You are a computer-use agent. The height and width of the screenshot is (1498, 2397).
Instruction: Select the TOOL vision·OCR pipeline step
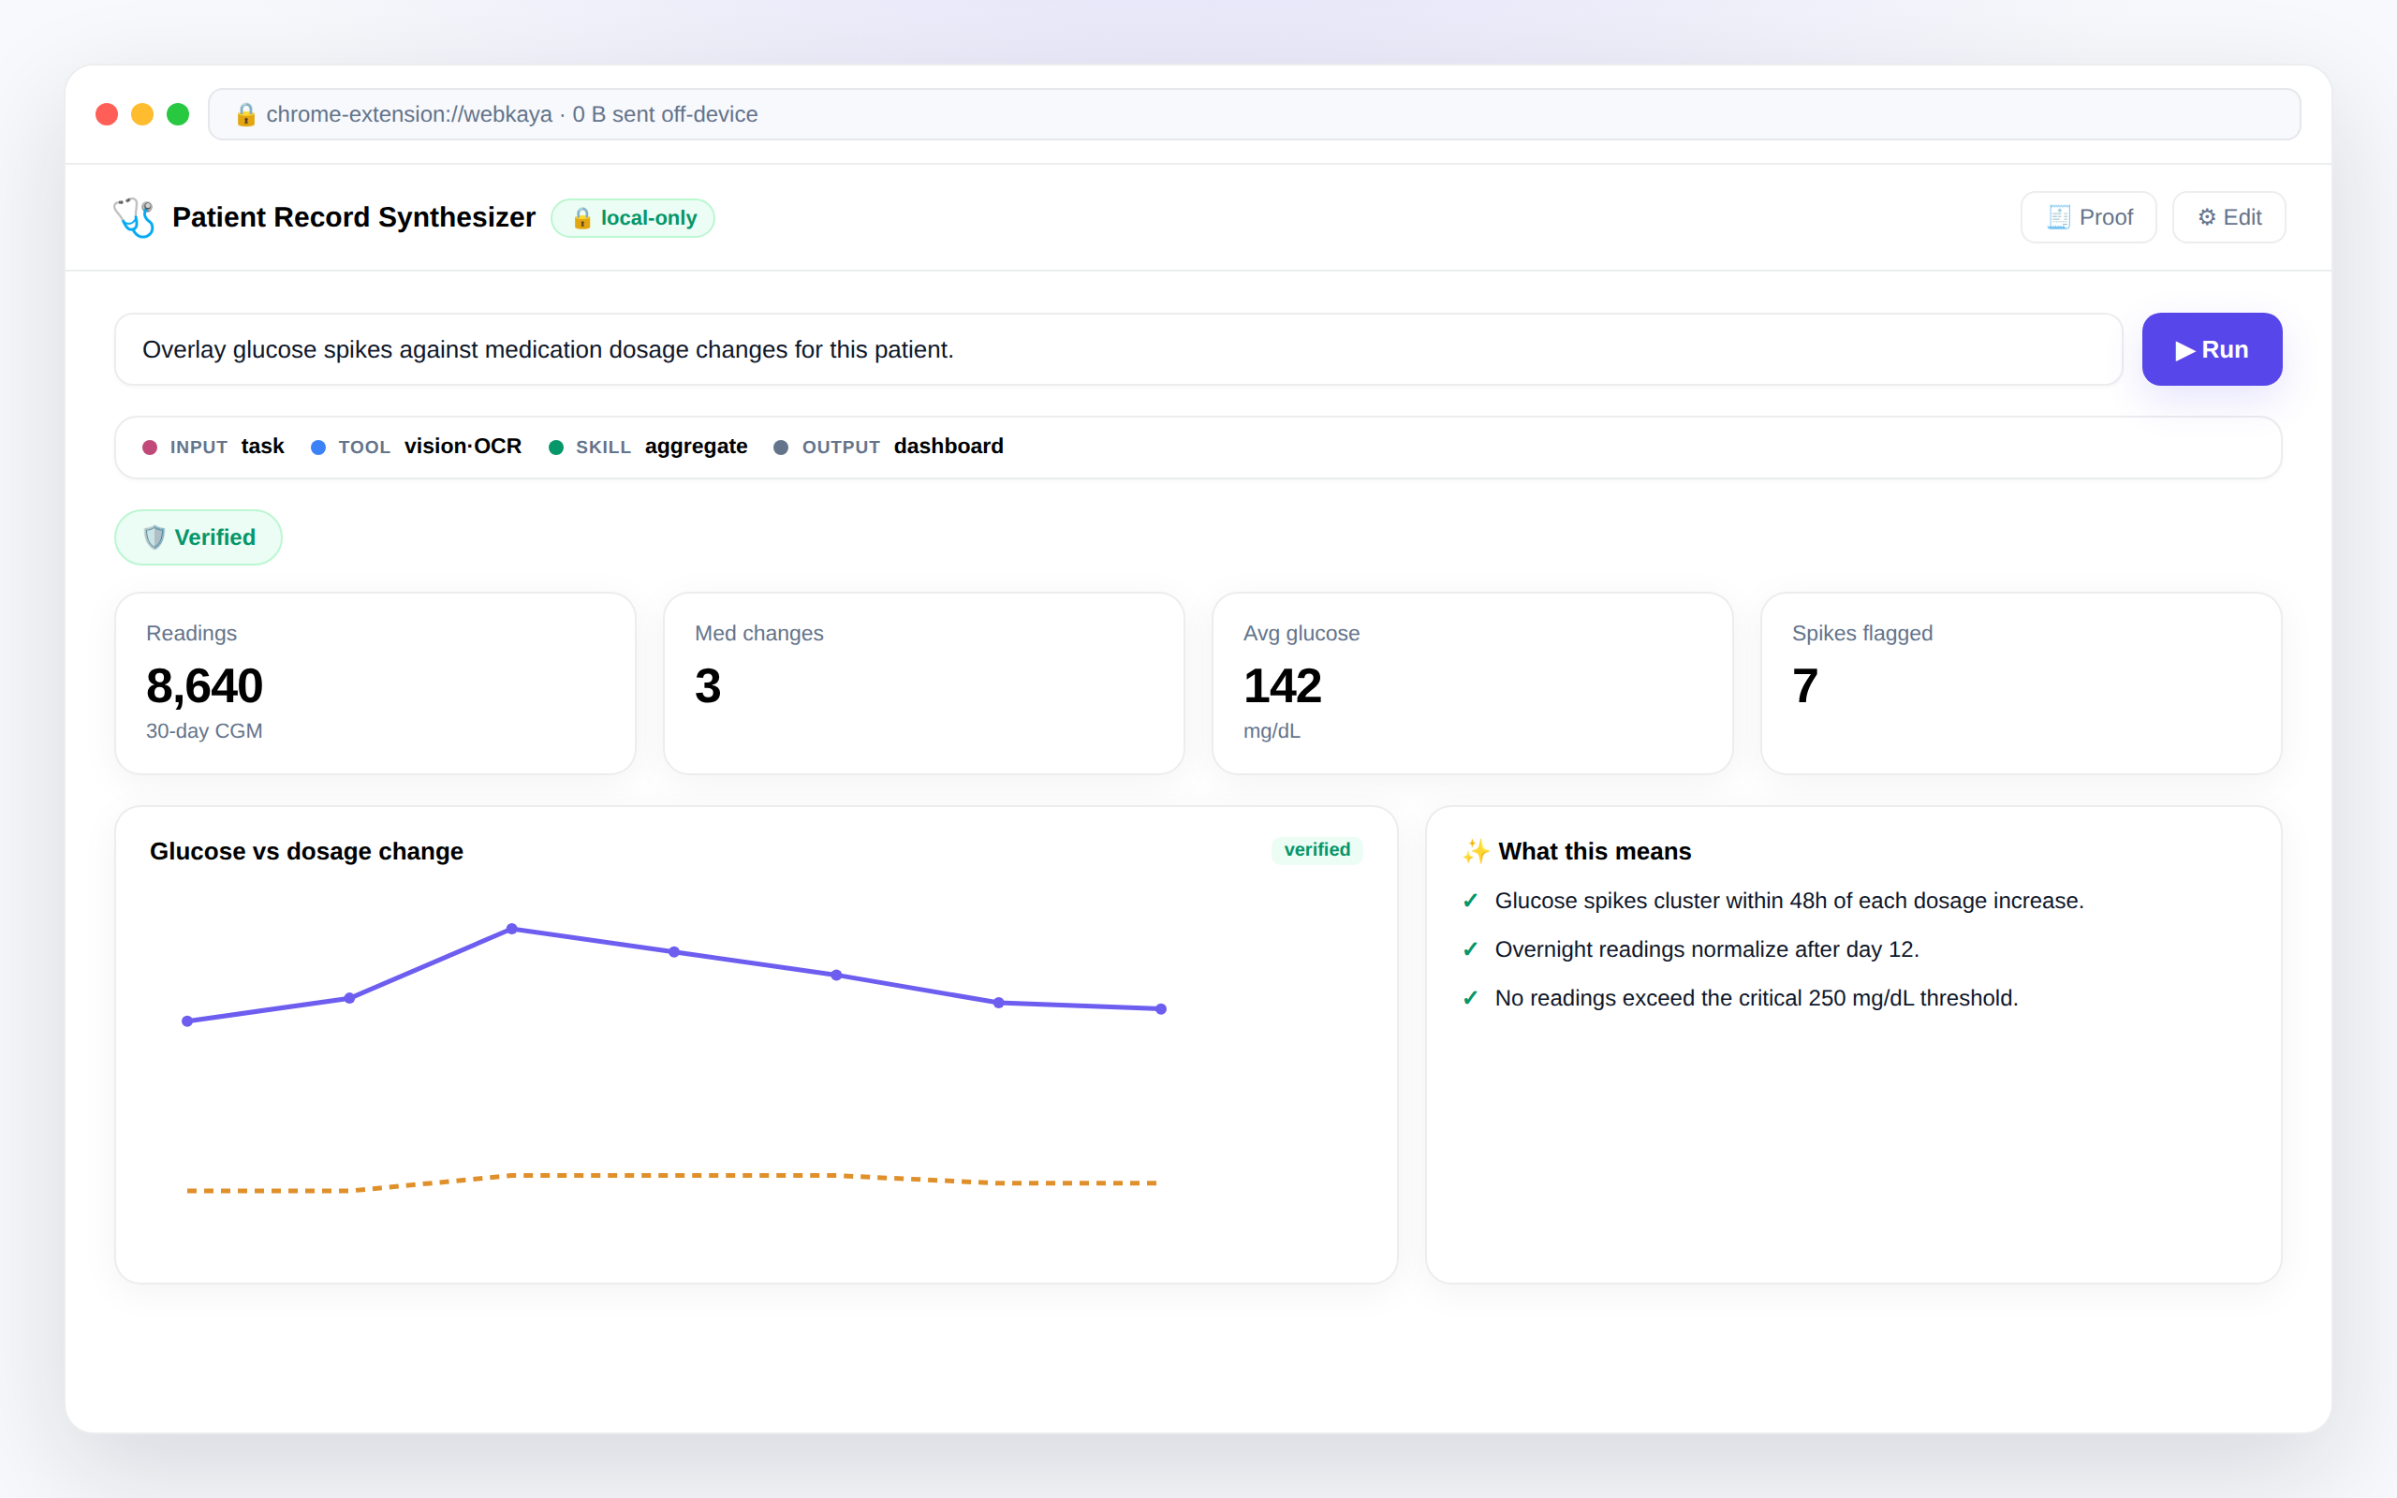(x=416, y=447)
